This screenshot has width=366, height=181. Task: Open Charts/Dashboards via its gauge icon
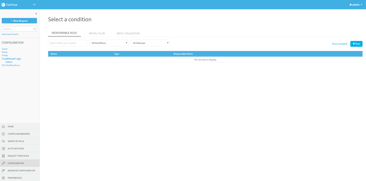(x=3, y=134)
